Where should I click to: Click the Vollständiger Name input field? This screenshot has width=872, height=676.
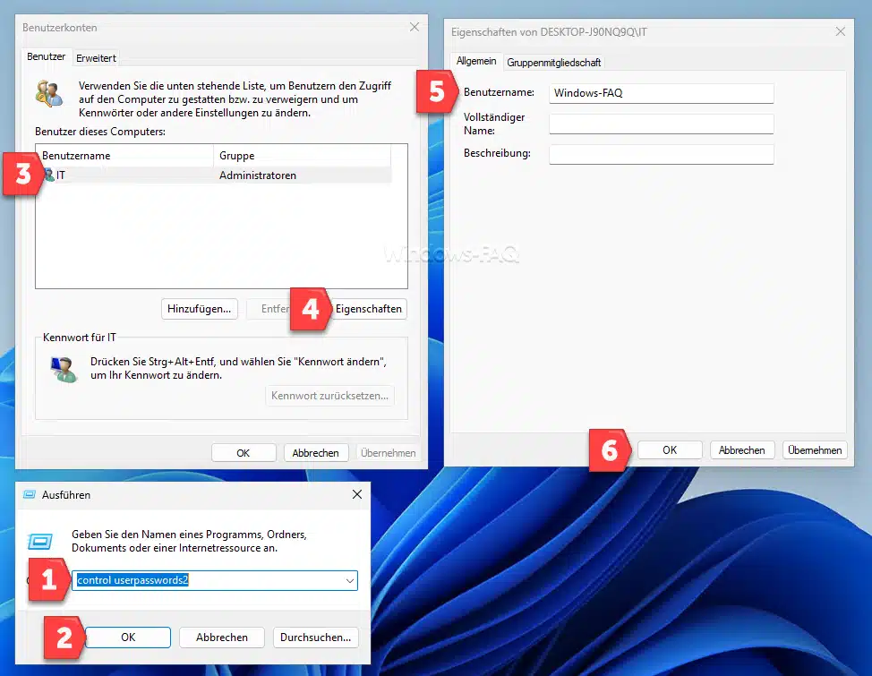pyautogui.click(x=662, y=124)
